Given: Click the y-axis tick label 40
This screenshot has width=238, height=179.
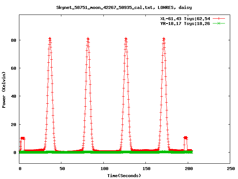Looking at the screenshot, I should [14, 96].
